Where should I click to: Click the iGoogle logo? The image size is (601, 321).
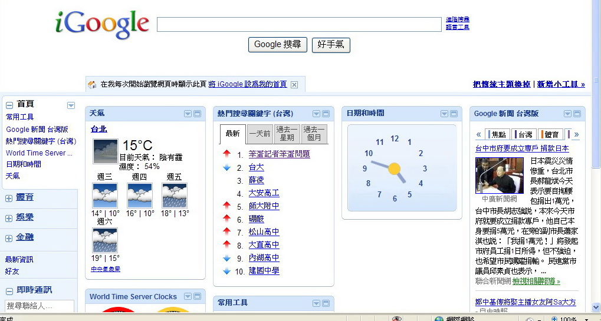click(102, 25)
